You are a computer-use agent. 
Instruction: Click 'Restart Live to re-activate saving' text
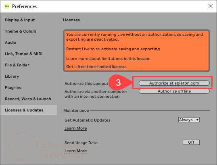113,49
